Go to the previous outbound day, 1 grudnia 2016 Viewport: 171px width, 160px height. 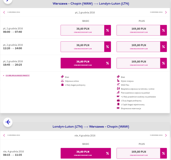(x=12, y=12)
